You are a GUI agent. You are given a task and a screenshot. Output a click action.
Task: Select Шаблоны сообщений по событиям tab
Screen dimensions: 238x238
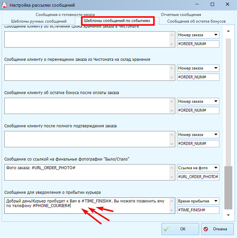pyautogui.click(x=117, y=21)
